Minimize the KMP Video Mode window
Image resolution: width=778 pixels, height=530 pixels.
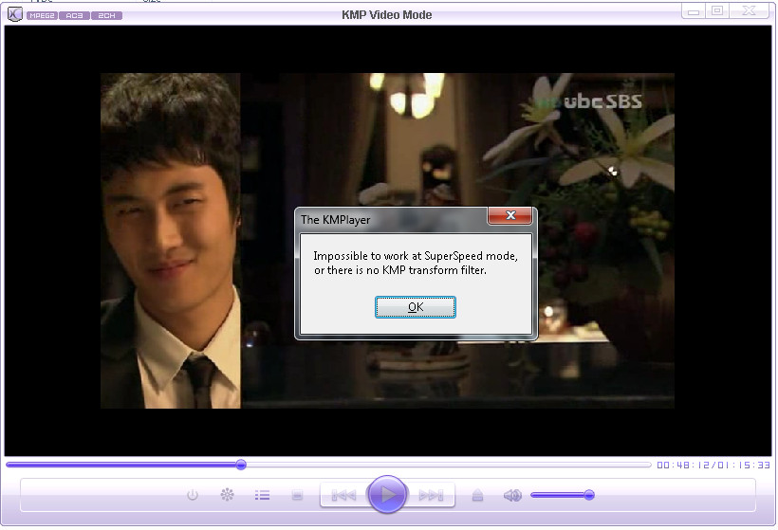point(694,11)
